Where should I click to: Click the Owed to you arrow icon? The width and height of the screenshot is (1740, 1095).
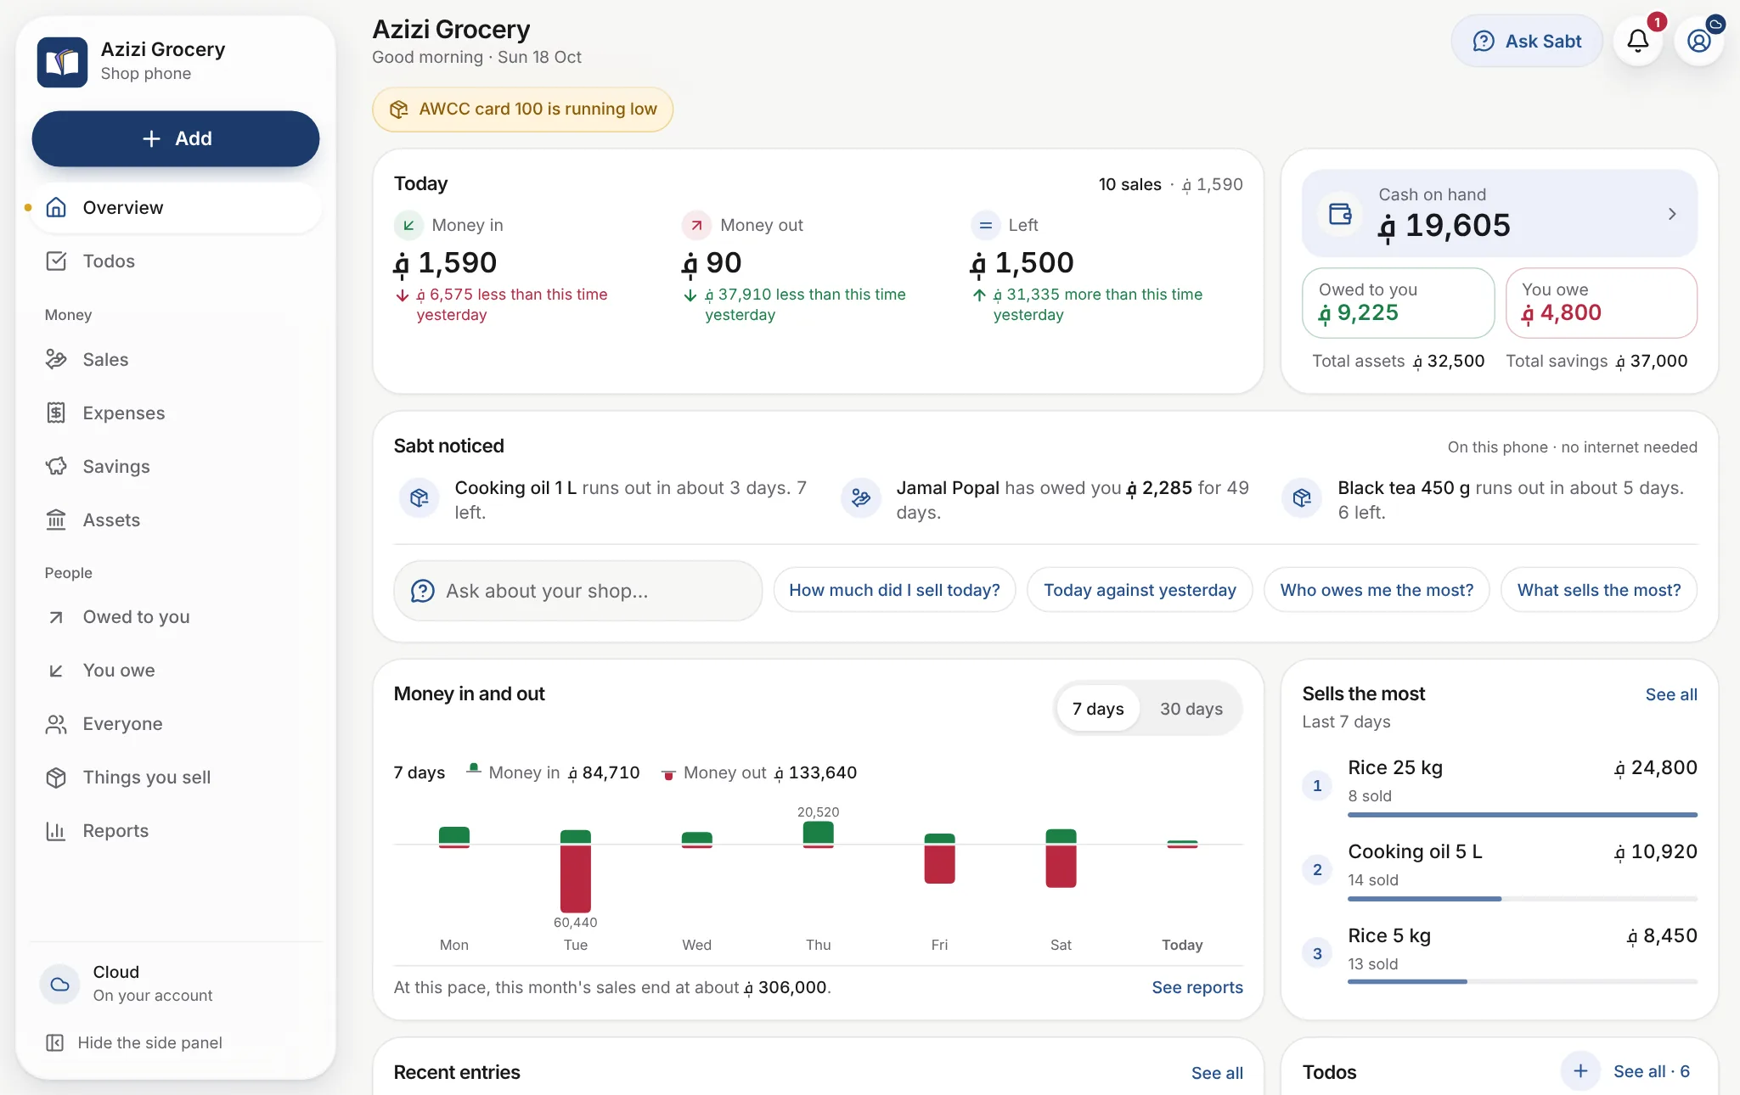click(56, 617)
